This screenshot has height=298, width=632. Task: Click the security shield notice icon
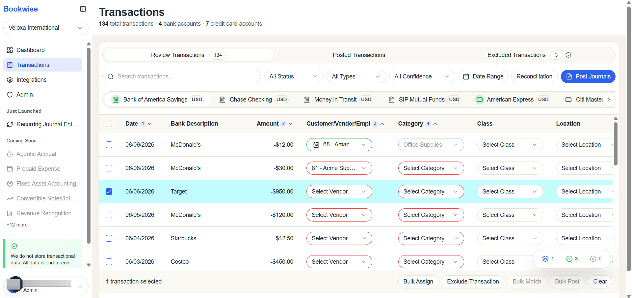click(14, 246)
